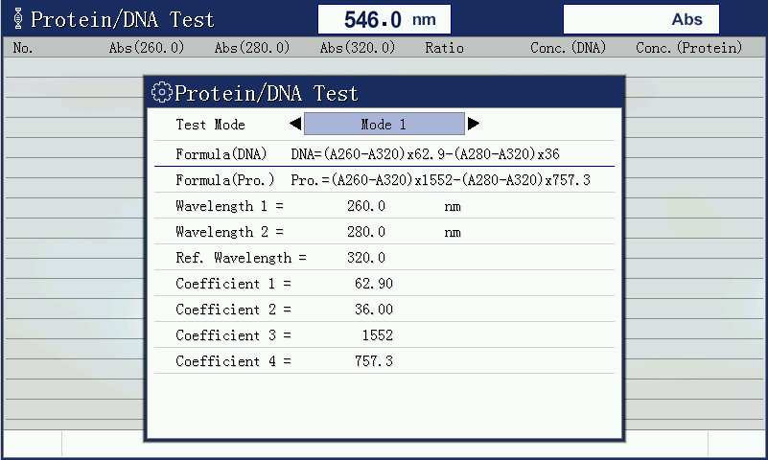
Task: Click the Formula(DNA) row
Action: 384,154
